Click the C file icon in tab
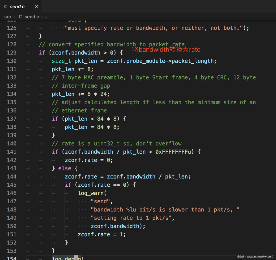Viewport: 276px width, 260px height. point(6,6)
